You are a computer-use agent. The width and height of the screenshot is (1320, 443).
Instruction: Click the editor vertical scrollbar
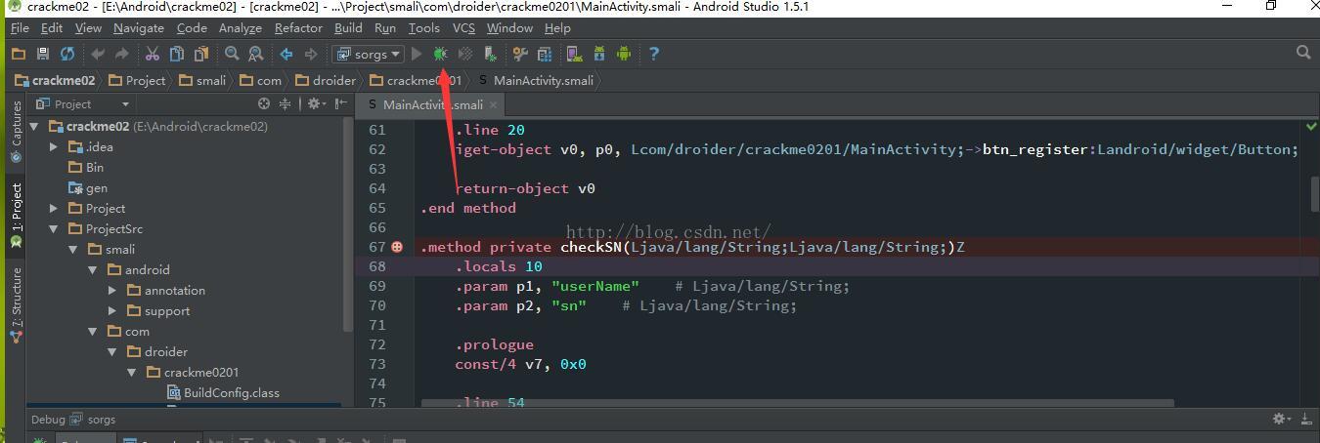tap(1314, 193)
